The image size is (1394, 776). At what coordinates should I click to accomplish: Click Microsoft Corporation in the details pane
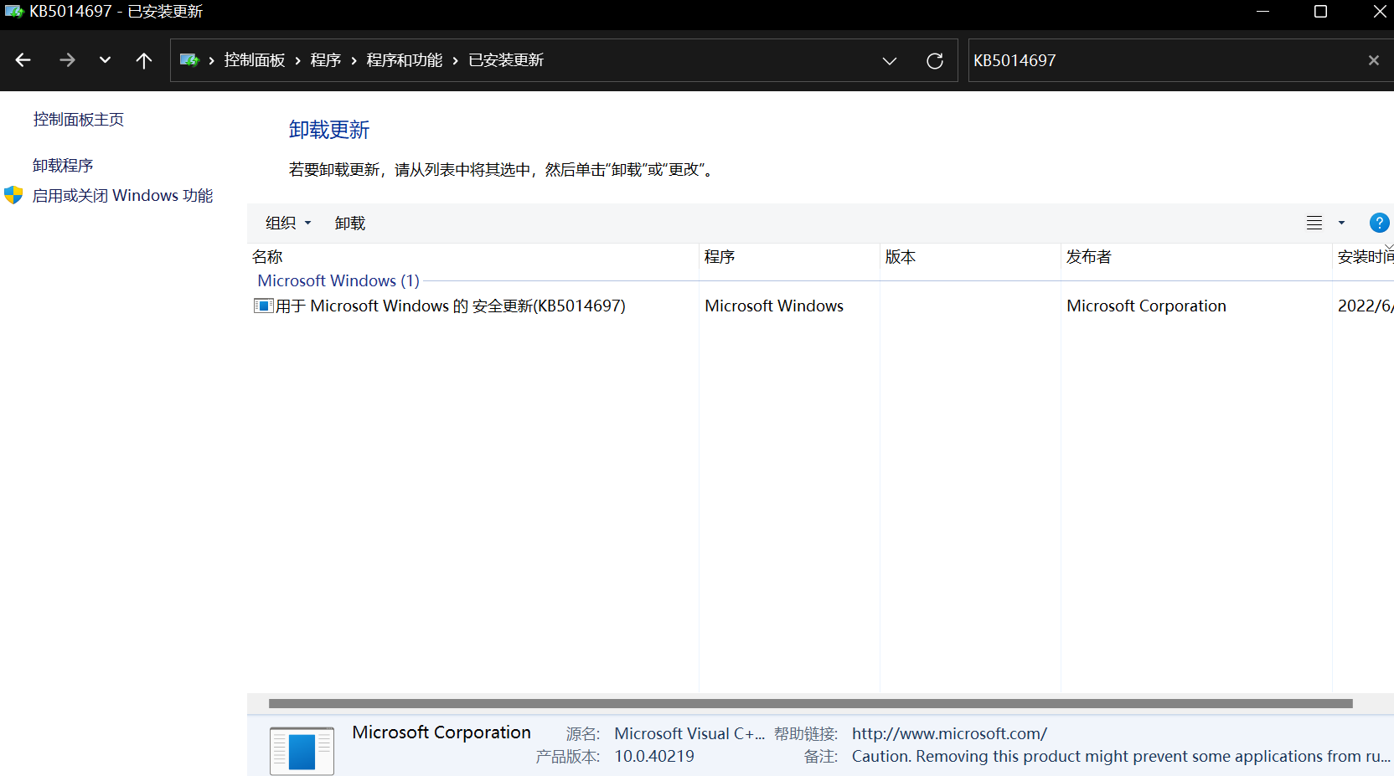(x=441, y=732)
